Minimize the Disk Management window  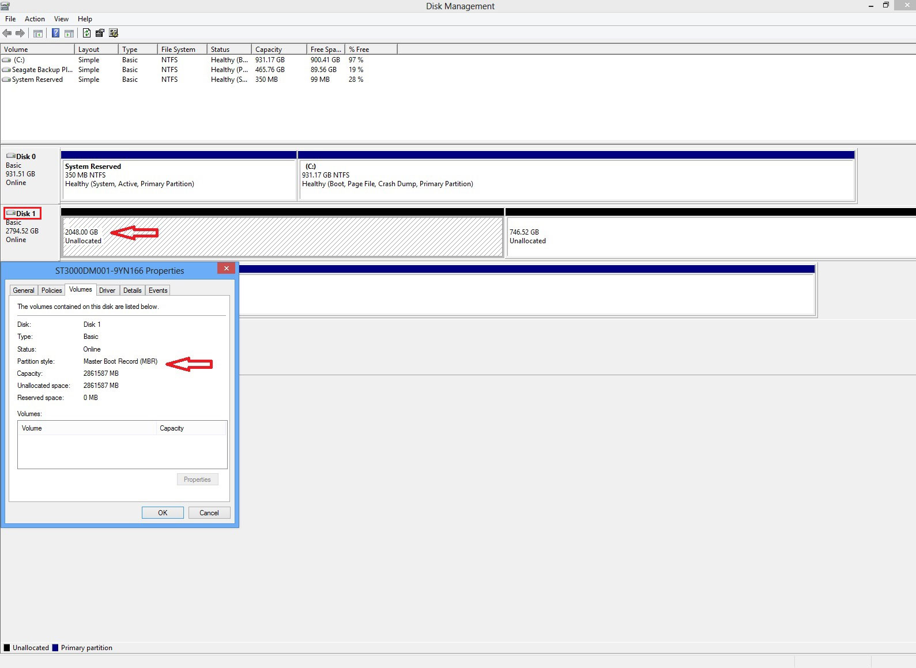(x=870, y=6)
